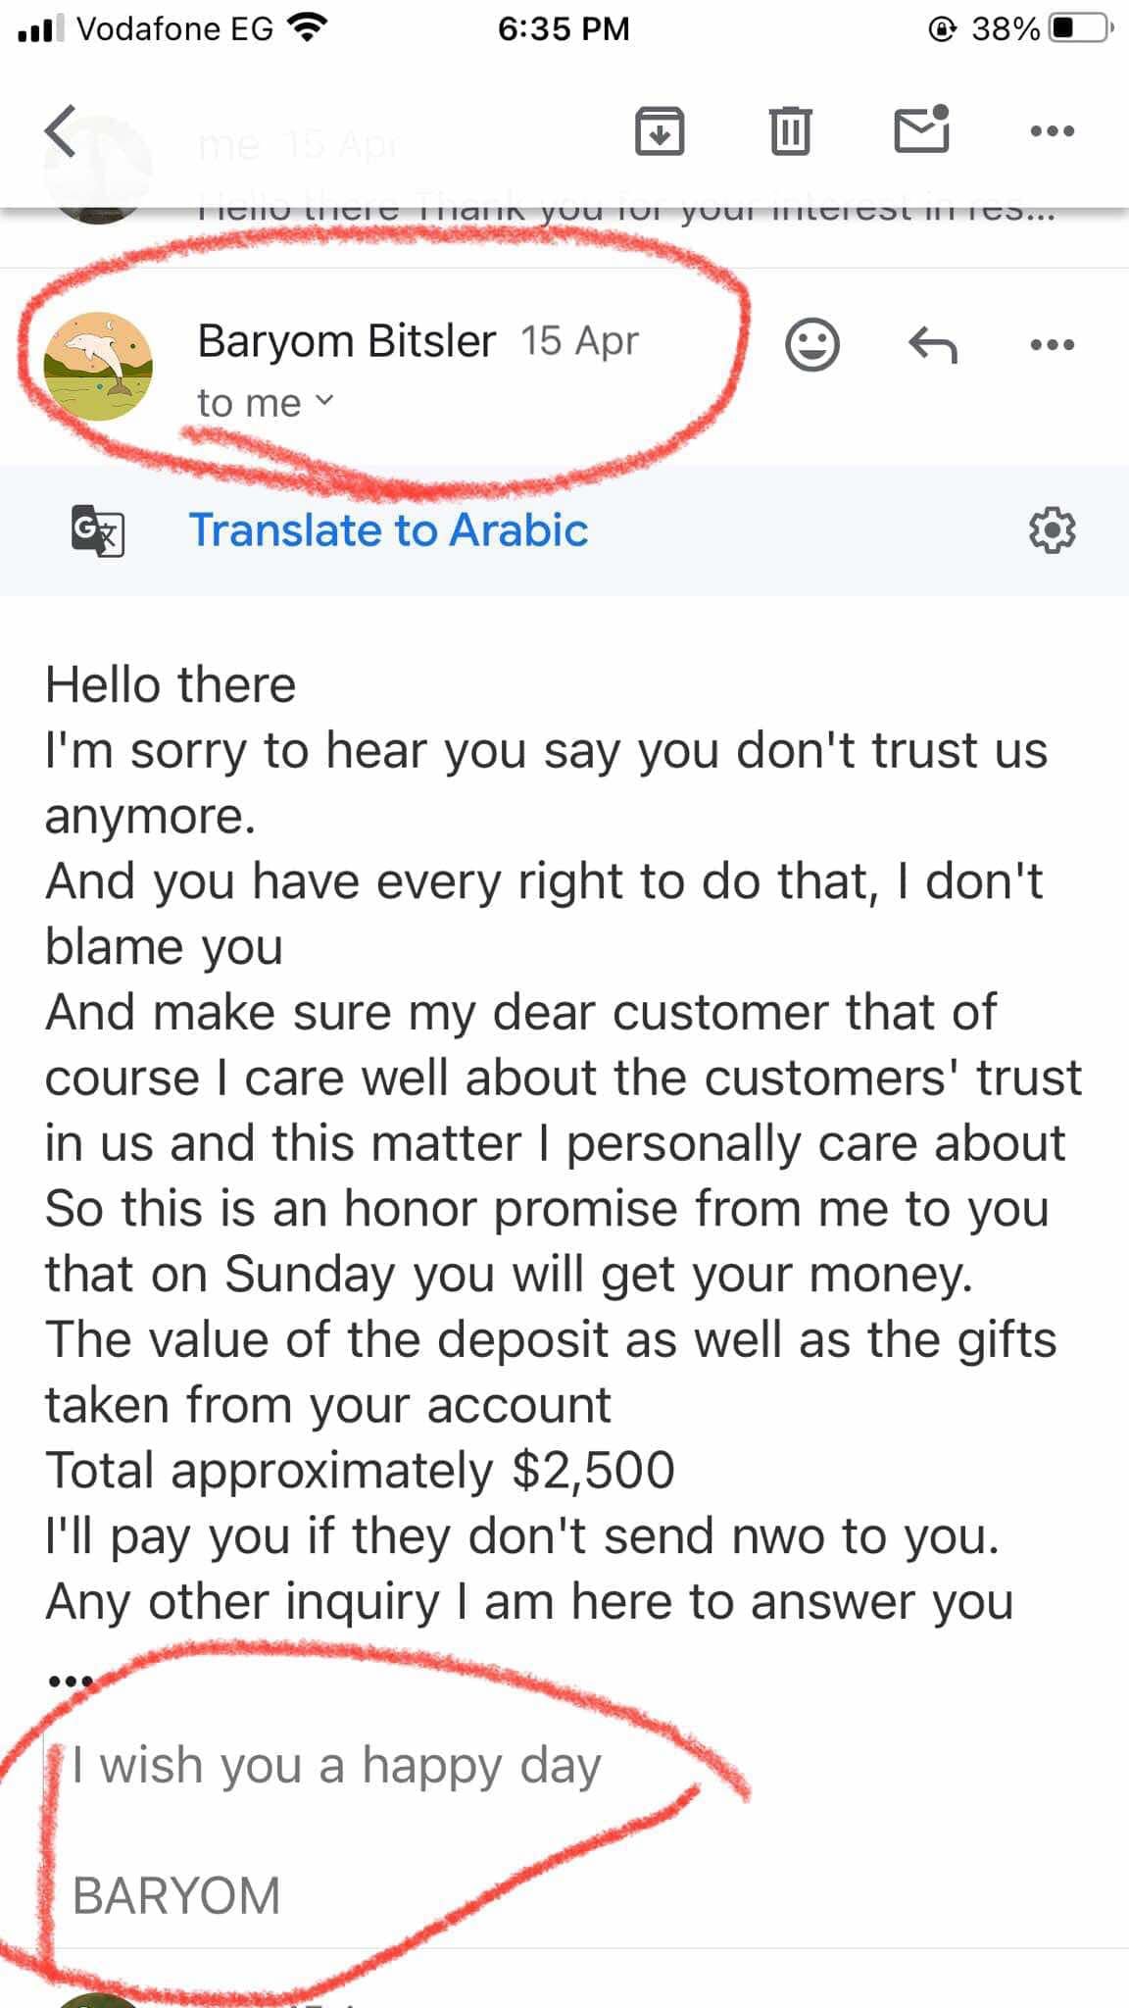
Task: Open top toolbar more options menu
Action: [x=1053, y=130]
